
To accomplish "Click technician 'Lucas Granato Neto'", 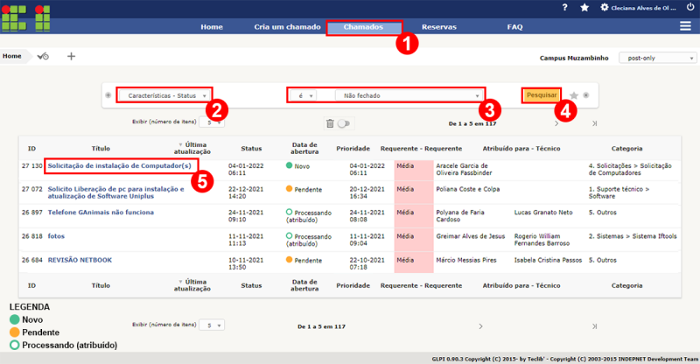I will [543, 212].
